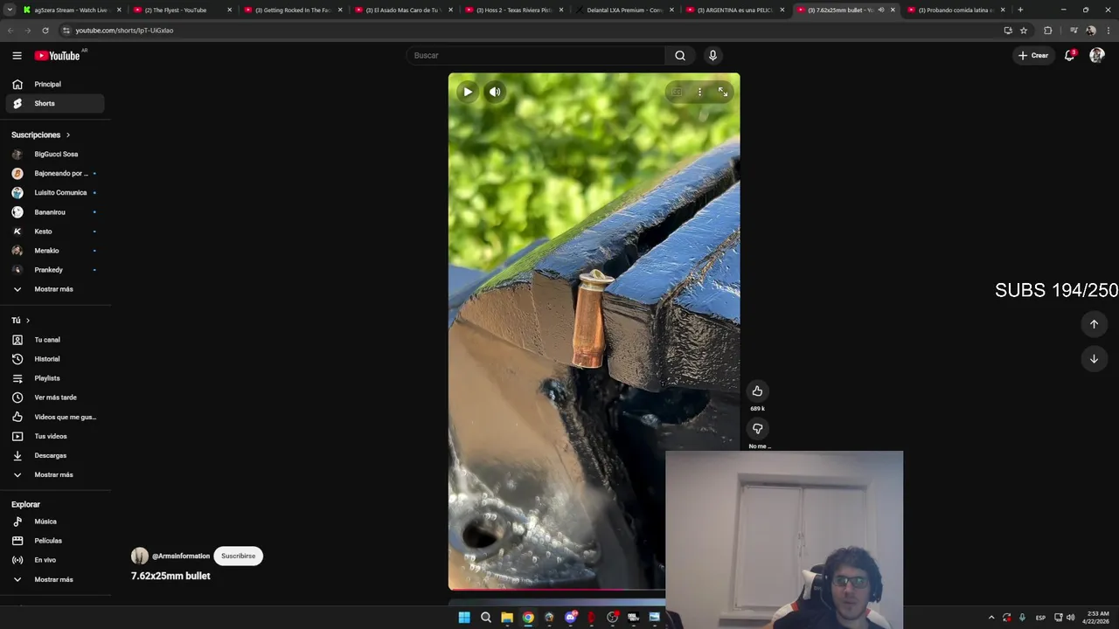Switch to ARGENTINA es una PELICULA tab
Viewport: 1119px width, 629px height.
coord(735,10)
